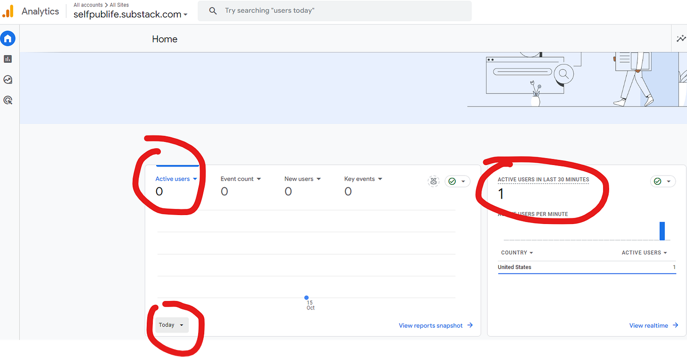Click the All Sites breadcrumb

(x=119, y=5)
